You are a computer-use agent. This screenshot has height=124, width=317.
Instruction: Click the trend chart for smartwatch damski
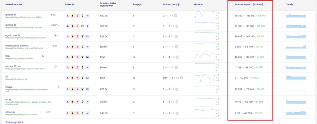[x=296, y=47]
